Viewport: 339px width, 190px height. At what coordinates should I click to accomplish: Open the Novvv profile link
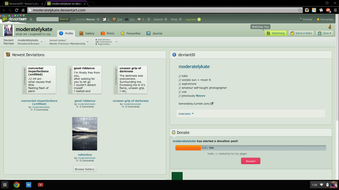(x=200, y=96)
